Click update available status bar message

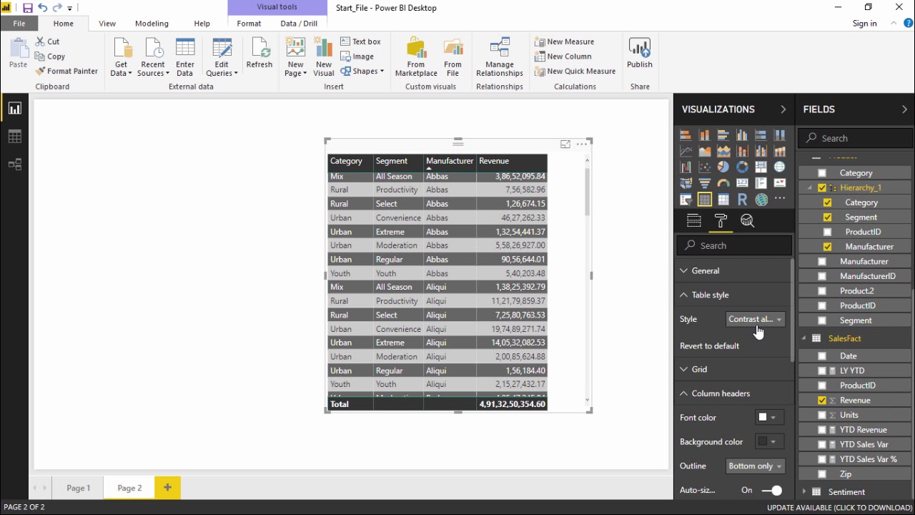tap(840, 507)
